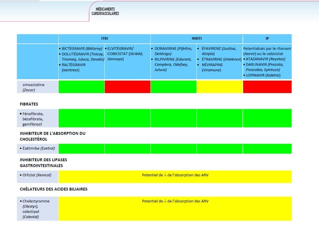Open the Médicaments Cardiovasculaires tab
319x230 pixels.
(x=105, y=12)
